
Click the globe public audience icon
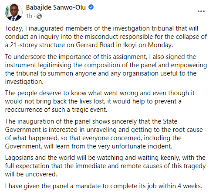tap(39, 16)
